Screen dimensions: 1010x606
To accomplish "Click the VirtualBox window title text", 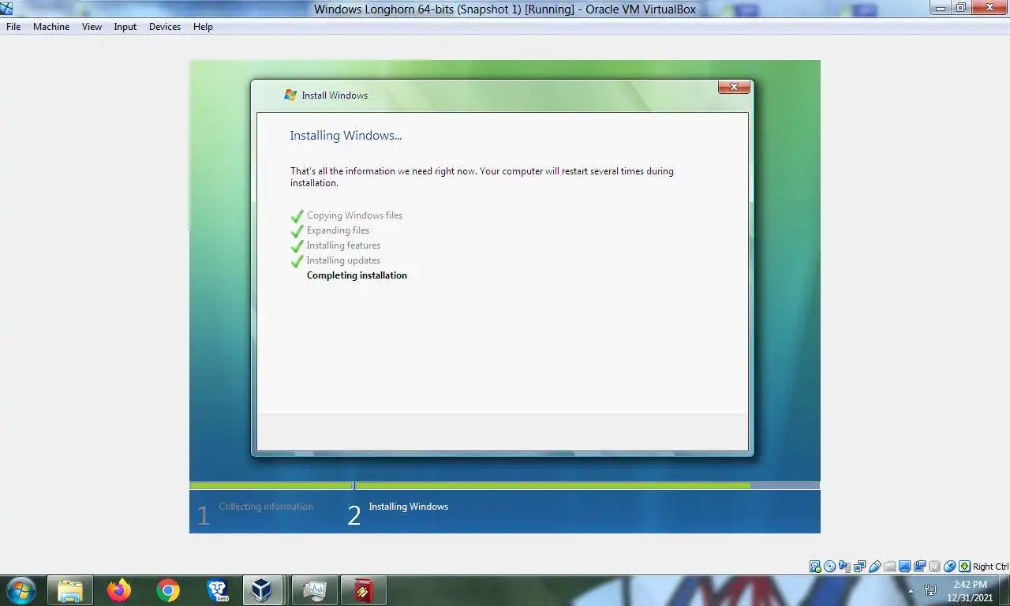I will tap(505, 9).
